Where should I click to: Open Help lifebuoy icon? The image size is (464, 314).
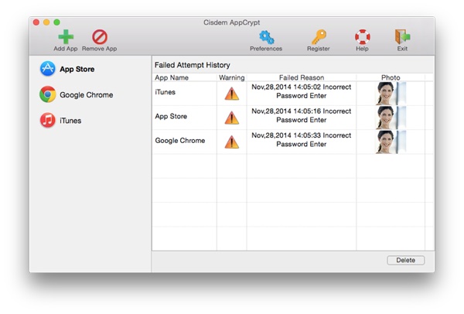(362, 36)
